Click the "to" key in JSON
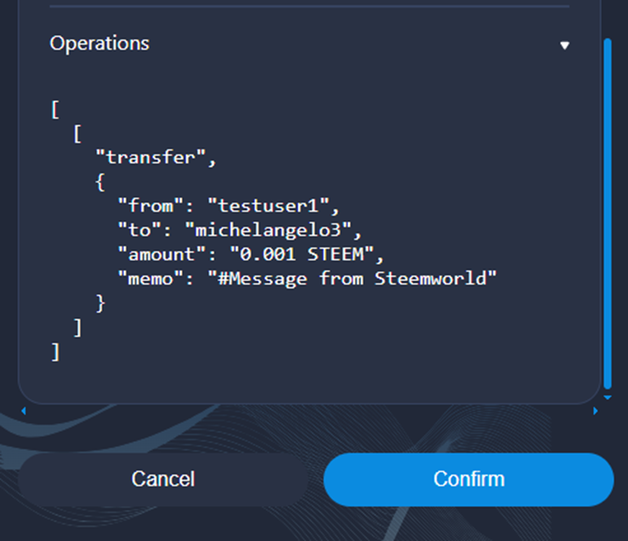Screen dimensions: 628x541 coord(135,231)
